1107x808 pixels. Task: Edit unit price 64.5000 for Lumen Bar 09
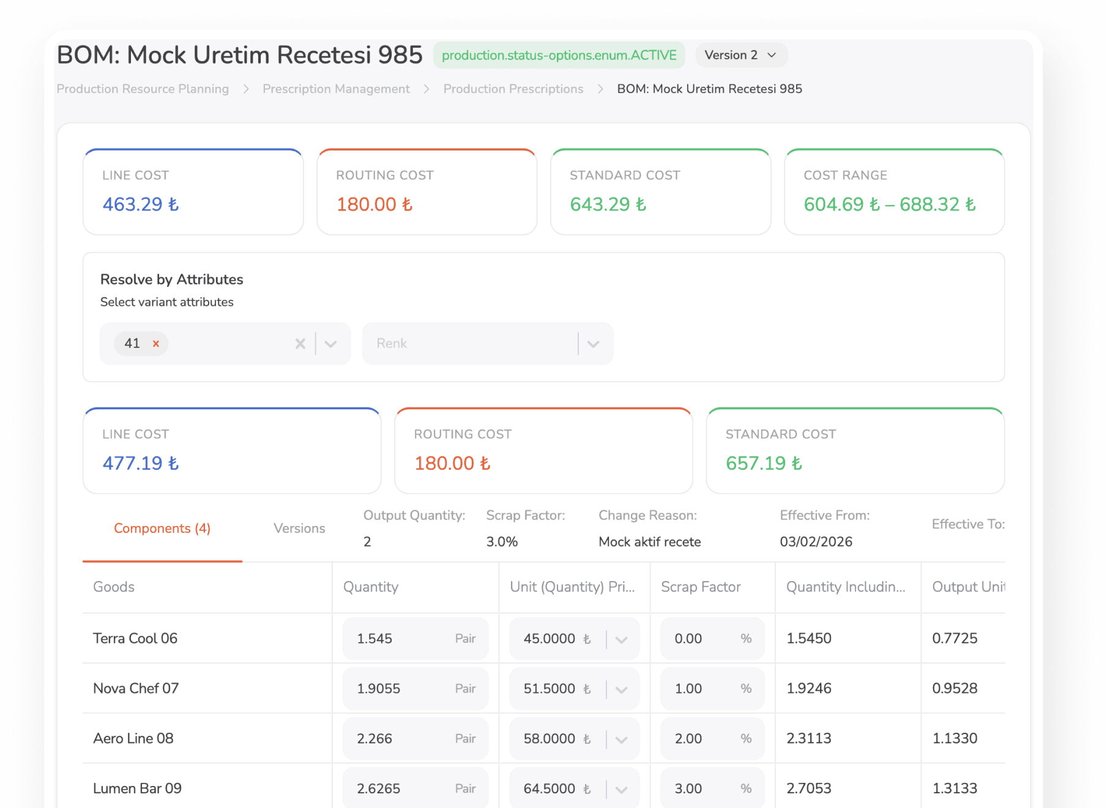pyautogui.click(x=550, y=789)
